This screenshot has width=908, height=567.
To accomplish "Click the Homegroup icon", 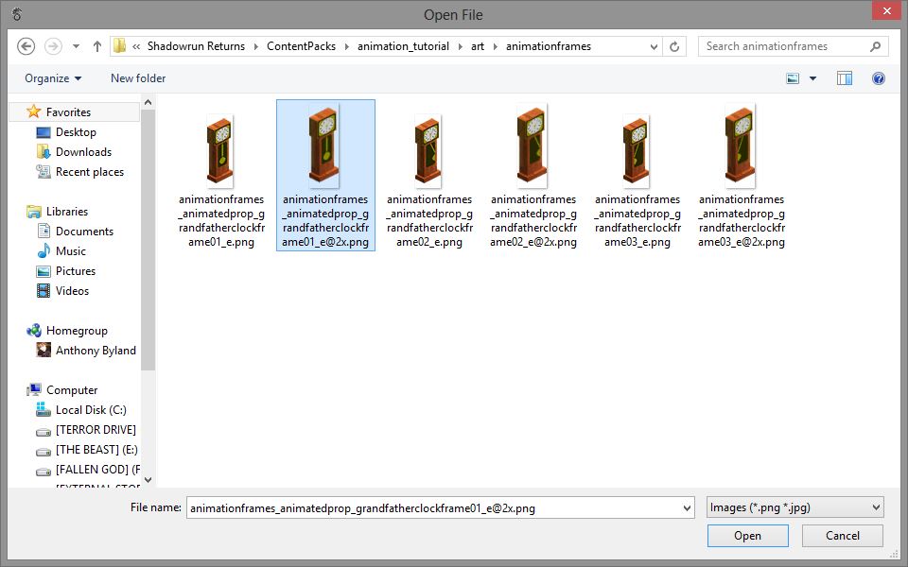I will point(34,331).
